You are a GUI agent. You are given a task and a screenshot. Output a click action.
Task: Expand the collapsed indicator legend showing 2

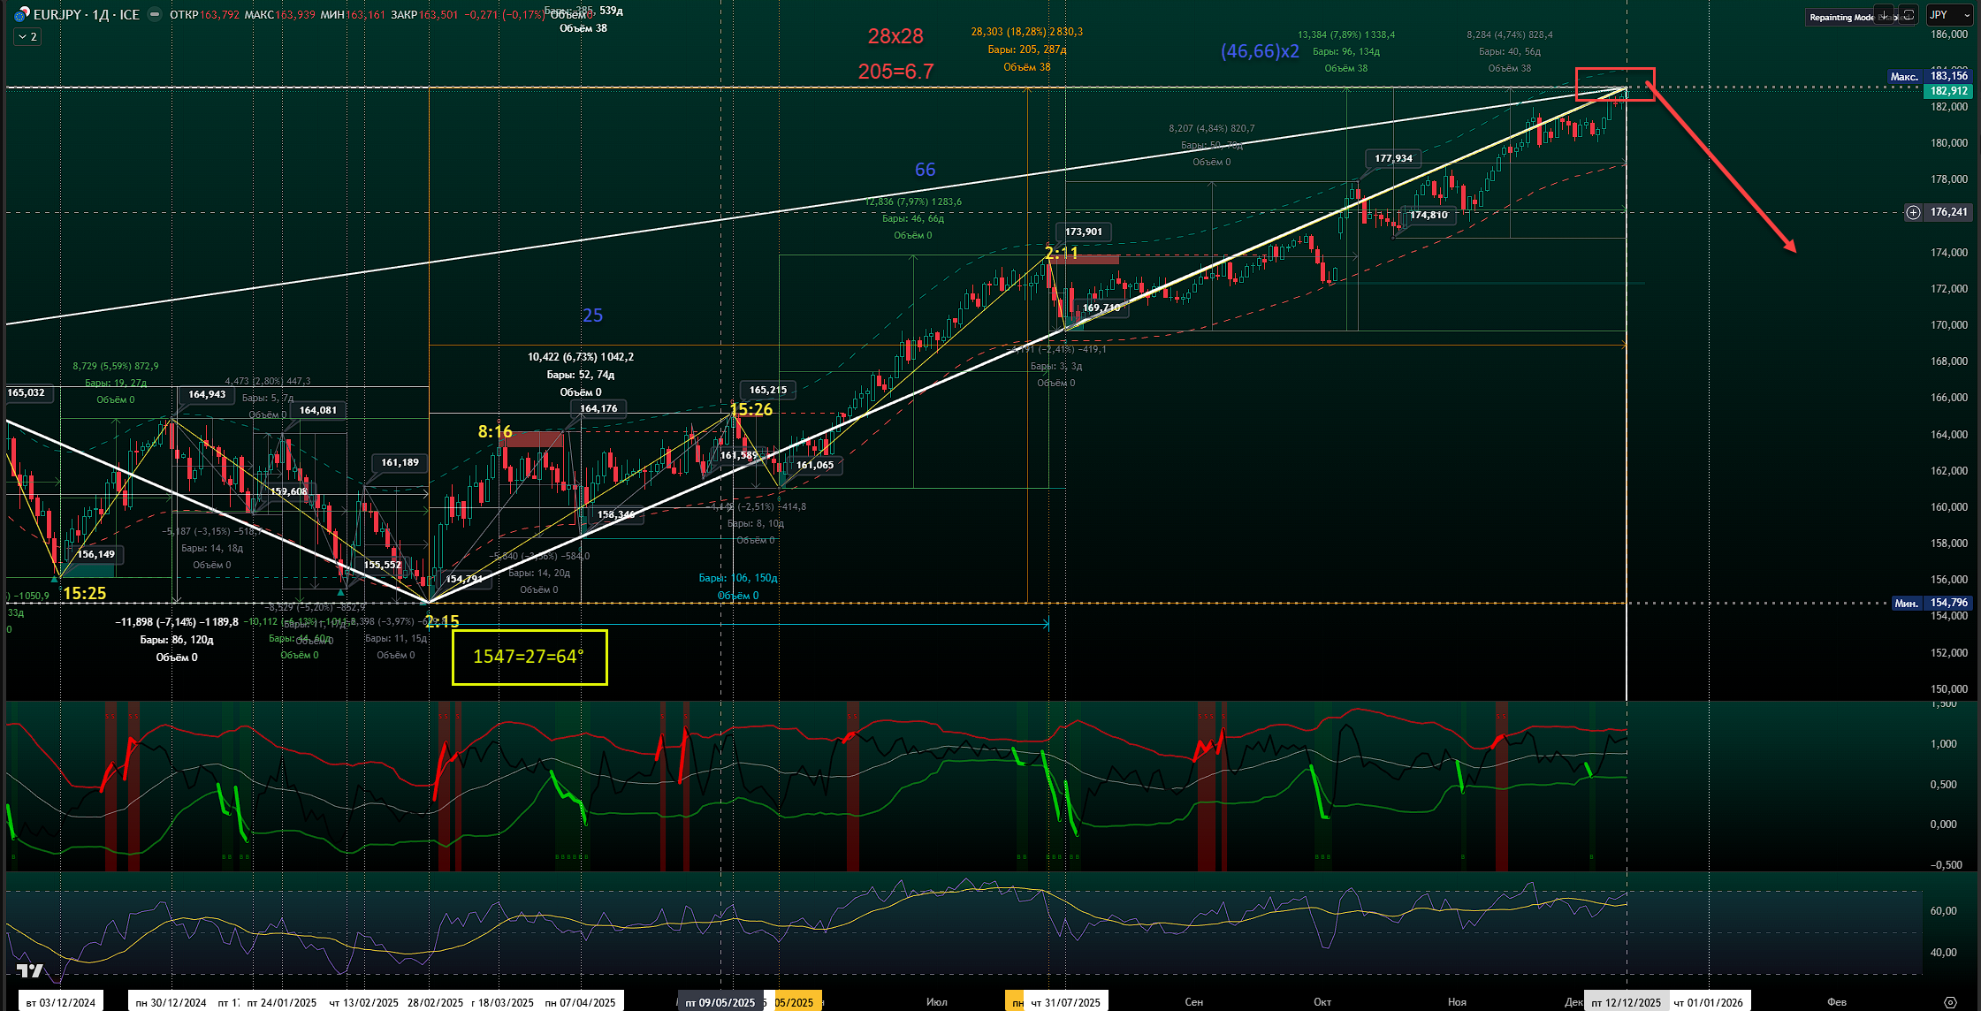click(27, 36)
